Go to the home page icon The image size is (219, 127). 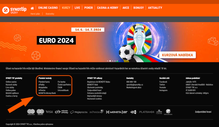[x=32, y=8]
